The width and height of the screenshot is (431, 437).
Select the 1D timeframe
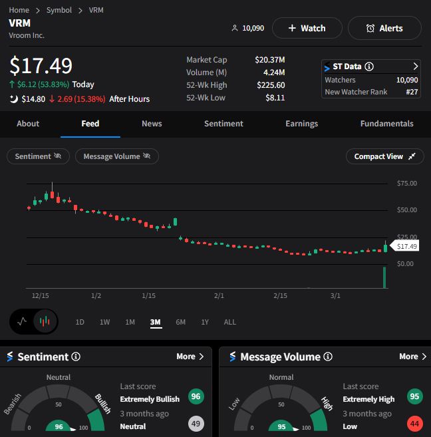click(x=80, y=322)
